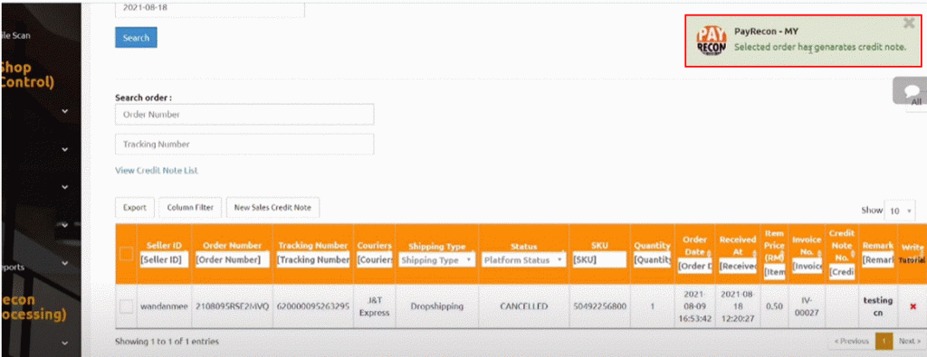Image resolution: width=927 pixels, height=357 pixels.
Task: Open Shop Control sidebar section
Action: point(27,74)
